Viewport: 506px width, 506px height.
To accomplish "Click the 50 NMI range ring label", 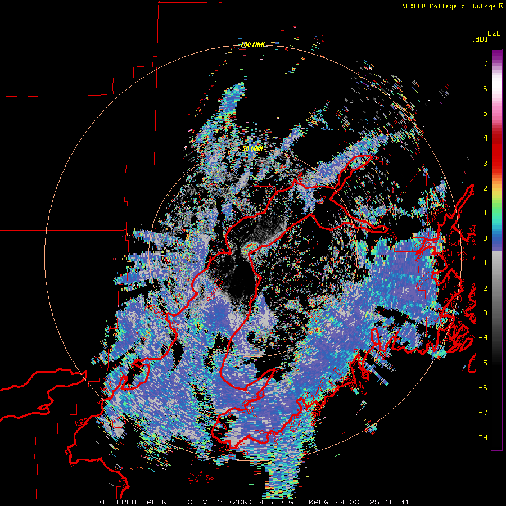I will (x=252, y=148).
